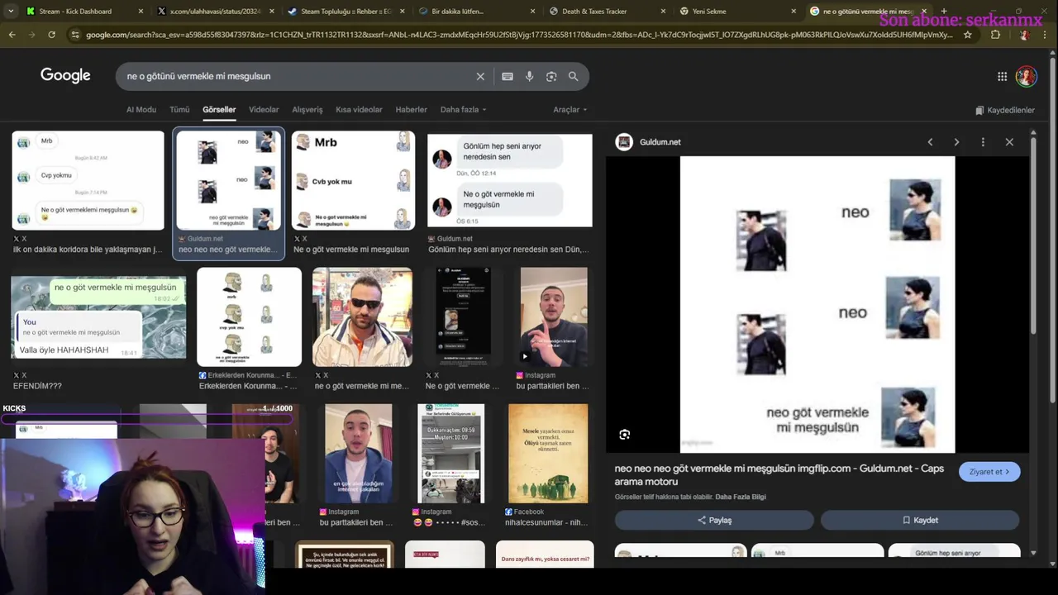Open Daha Fazla Bilgi link
This screenshot has width=1058, height=595.
[x=741, y=497]
